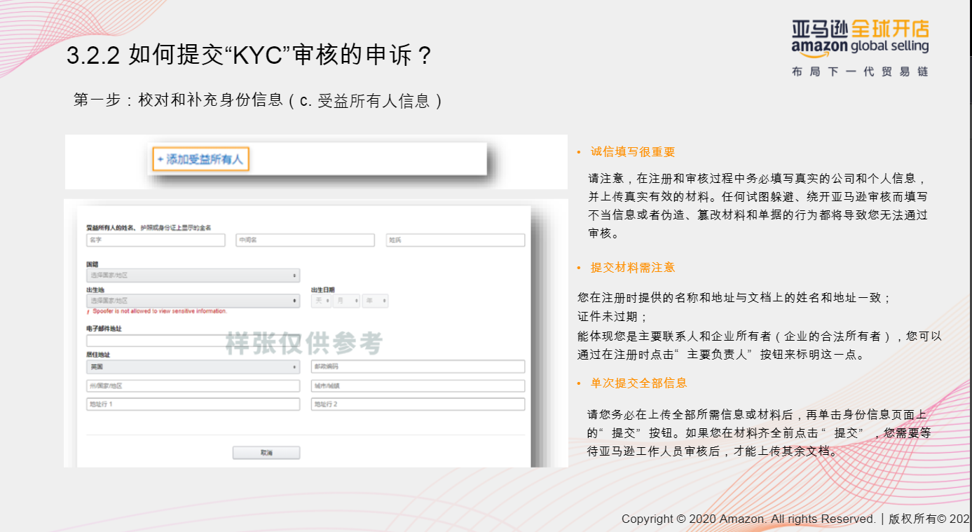The width and height of the screenshot is (972, 532).
Task: Open the 月 month dropdown under 出生日期
Action: point(345,301)
